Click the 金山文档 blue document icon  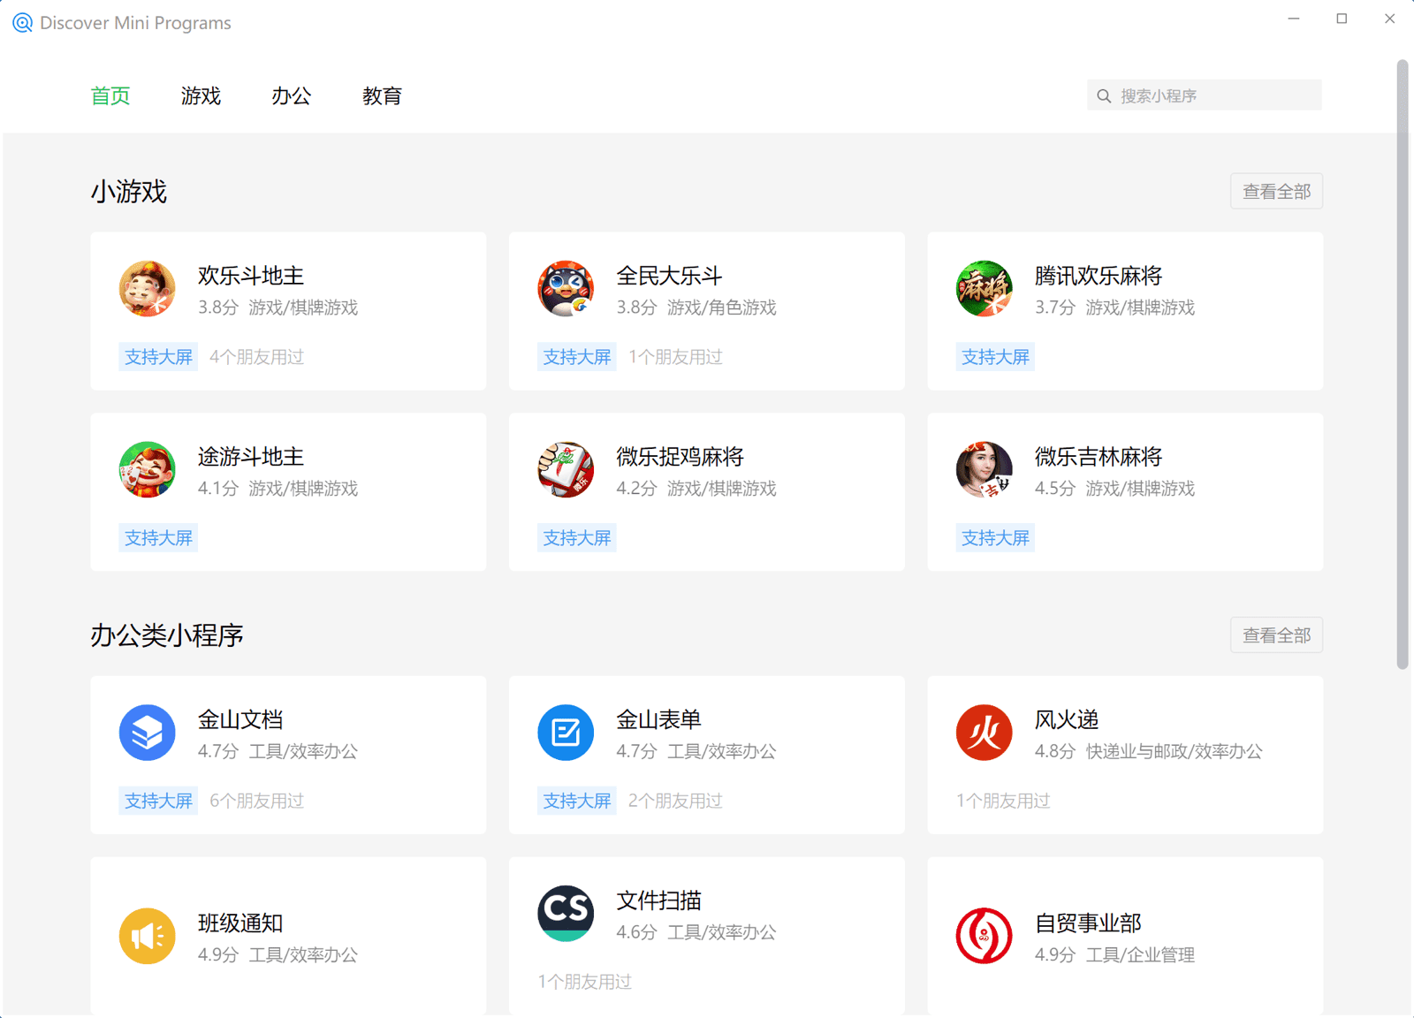(147, 732)
